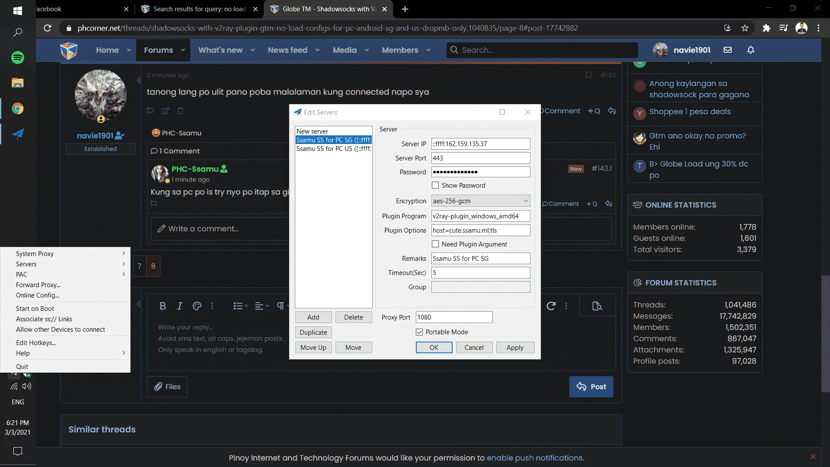Expand the Members dropdown arrow

428,50
